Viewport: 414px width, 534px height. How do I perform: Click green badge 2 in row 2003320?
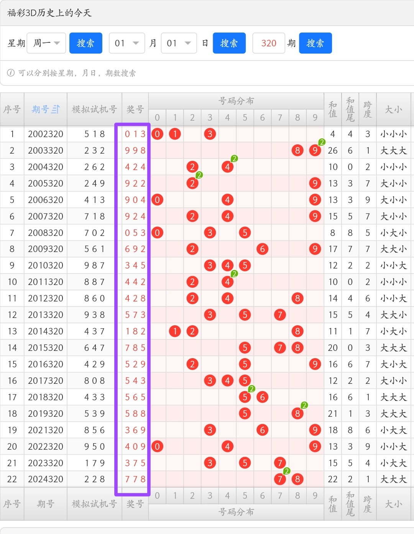point(322,143)
